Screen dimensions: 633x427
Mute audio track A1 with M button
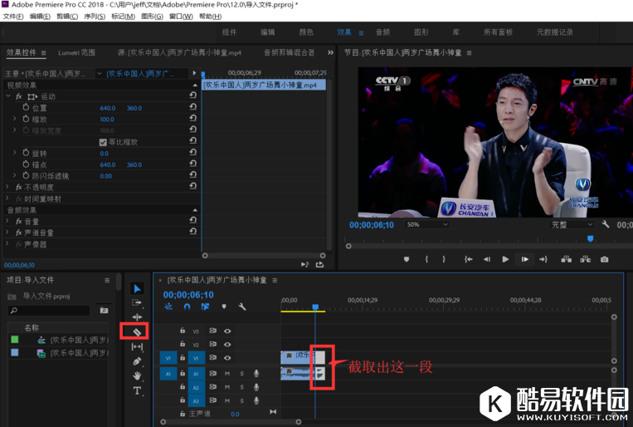coord(227,374)
